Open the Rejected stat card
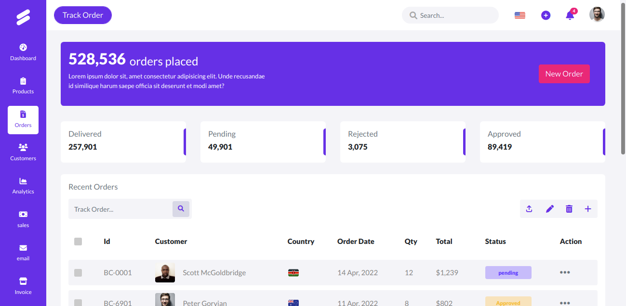 (403, 142)
